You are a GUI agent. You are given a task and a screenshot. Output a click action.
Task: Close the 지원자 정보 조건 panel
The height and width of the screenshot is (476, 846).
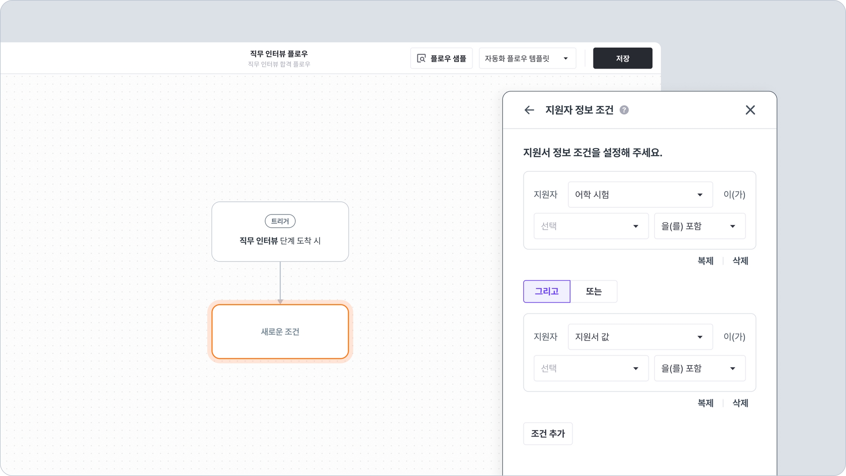[750, 110]
